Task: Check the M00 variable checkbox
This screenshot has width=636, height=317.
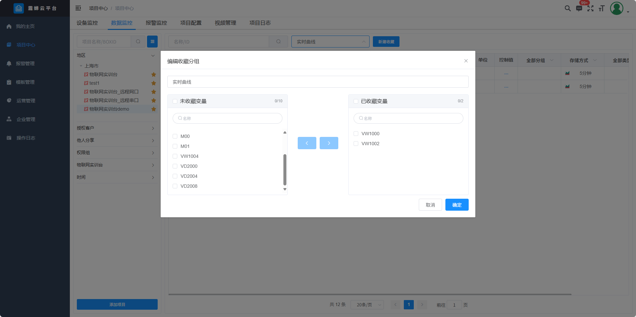Action: [175, 136]
